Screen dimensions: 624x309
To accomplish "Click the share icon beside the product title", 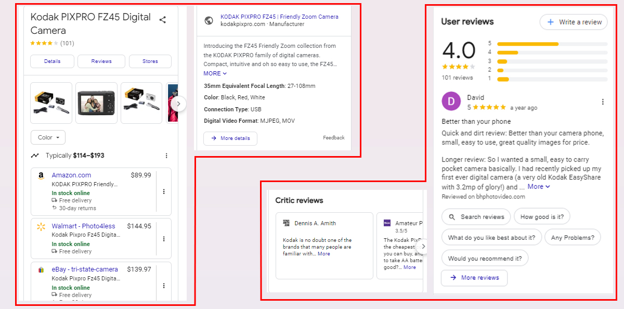I will 163,19.
